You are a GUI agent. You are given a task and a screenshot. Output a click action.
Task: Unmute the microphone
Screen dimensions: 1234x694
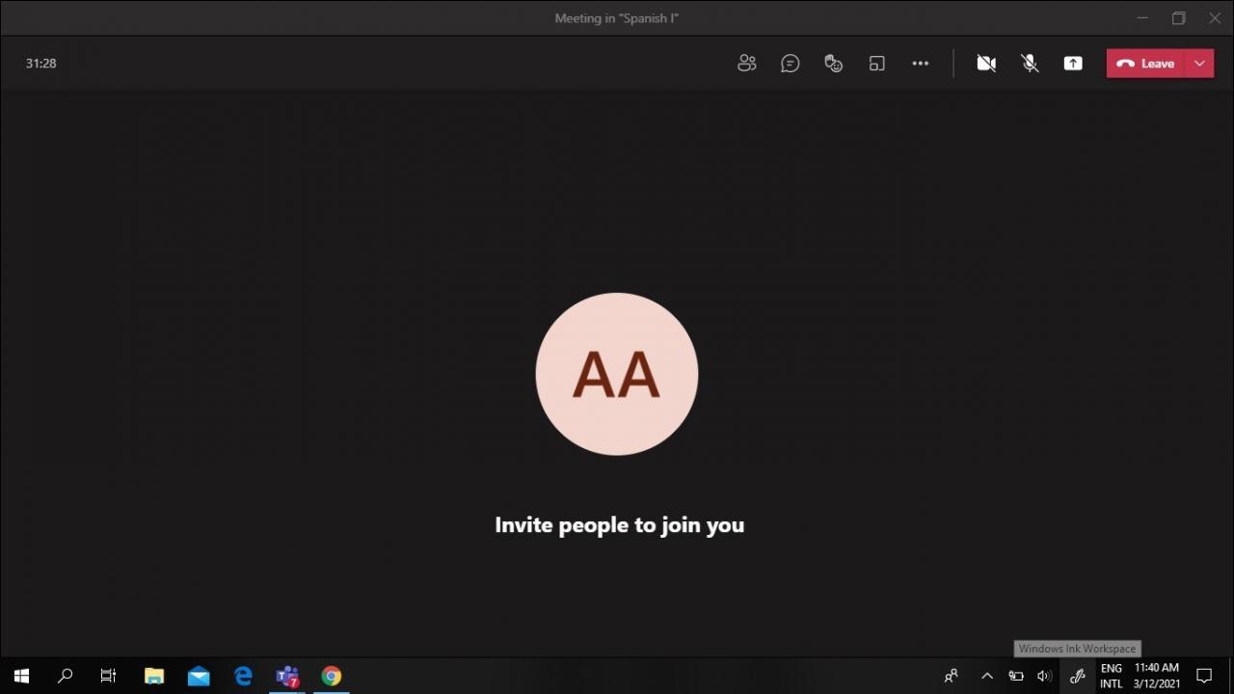pos(1030,64)
